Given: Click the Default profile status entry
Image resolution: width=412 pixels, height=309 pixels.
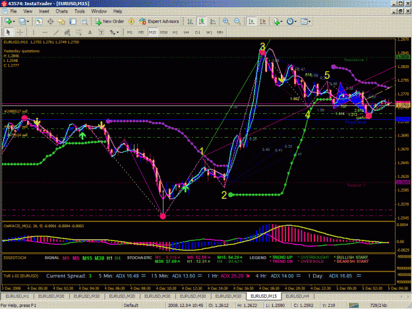Looking at the screenshot, I should (131, 305).
